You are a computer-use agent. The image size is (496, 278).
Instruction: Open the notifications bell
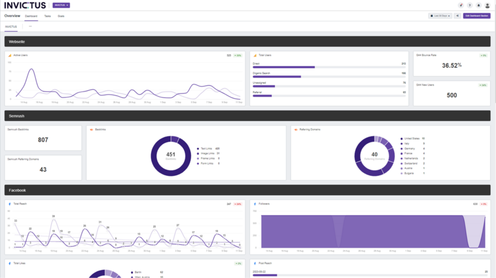[x=479, y=5]
